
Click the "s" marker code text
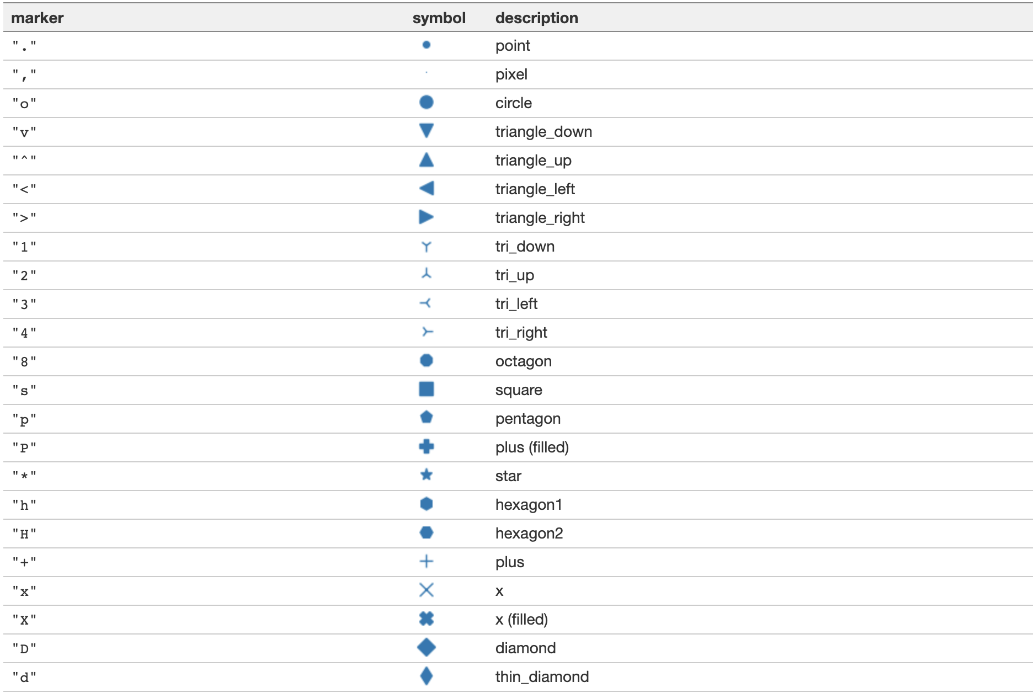(x=25, y=390)
